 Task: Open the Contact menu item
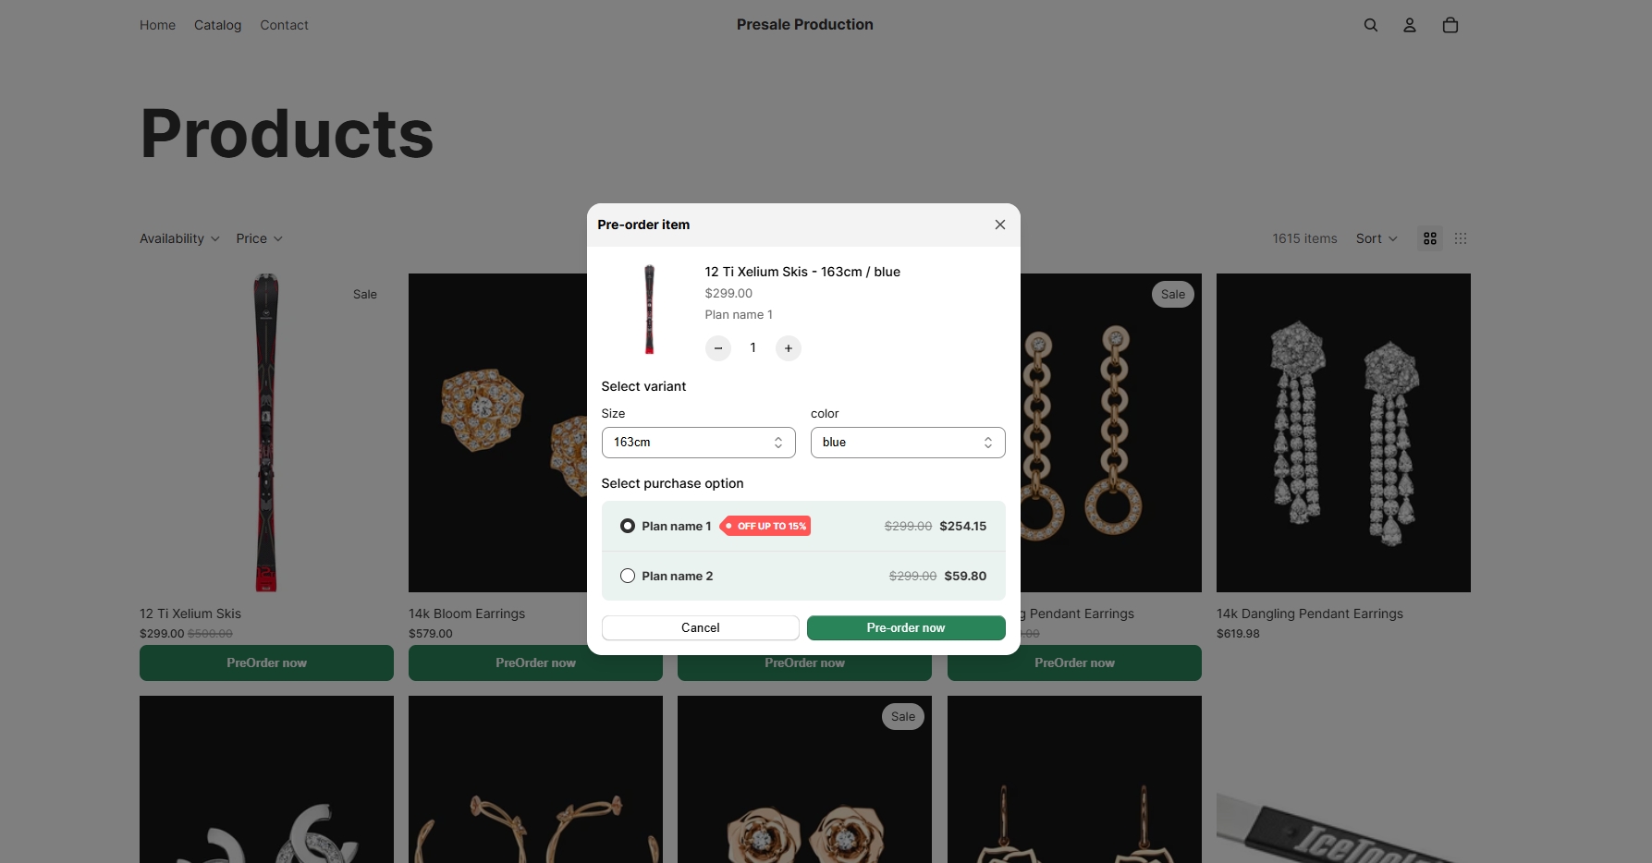click(284, 25)
